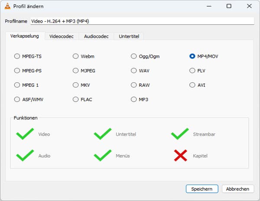Click the VLC cone icon in title bar
Image resolution: width=260 pixels, height=201 pixels.
point(7,6)
